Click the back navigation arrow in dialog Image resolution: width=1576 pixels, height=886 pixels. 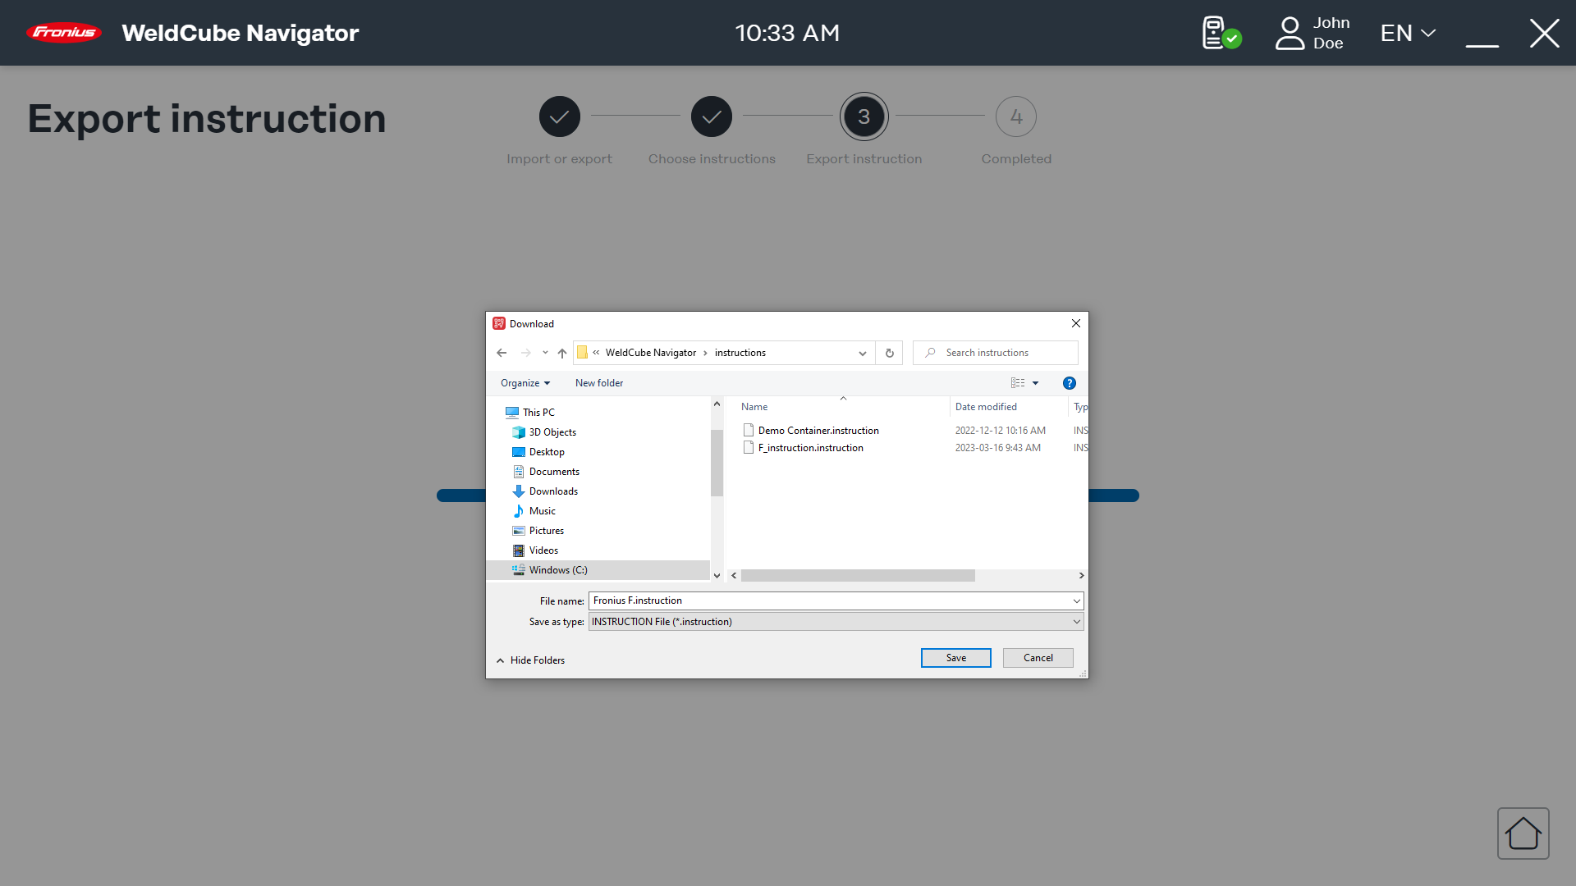502,353
